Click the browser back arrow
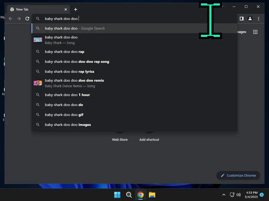This screenshot has width=269, height=201. click(11, 19)
